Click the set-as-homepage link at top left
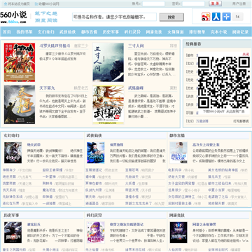This screenshot has width=252, height=252. pos(17,3)
